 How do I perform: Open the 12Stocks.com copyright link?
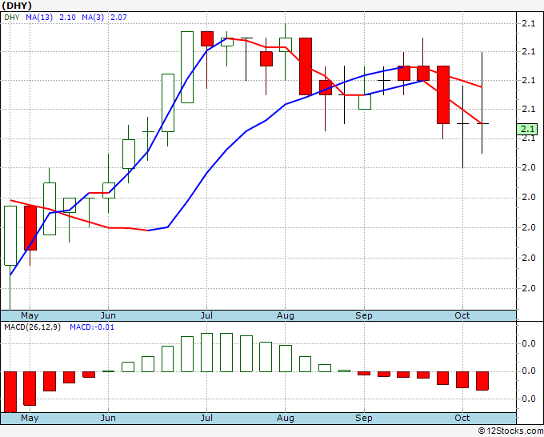pyautogui.click(x=510, y=431)
